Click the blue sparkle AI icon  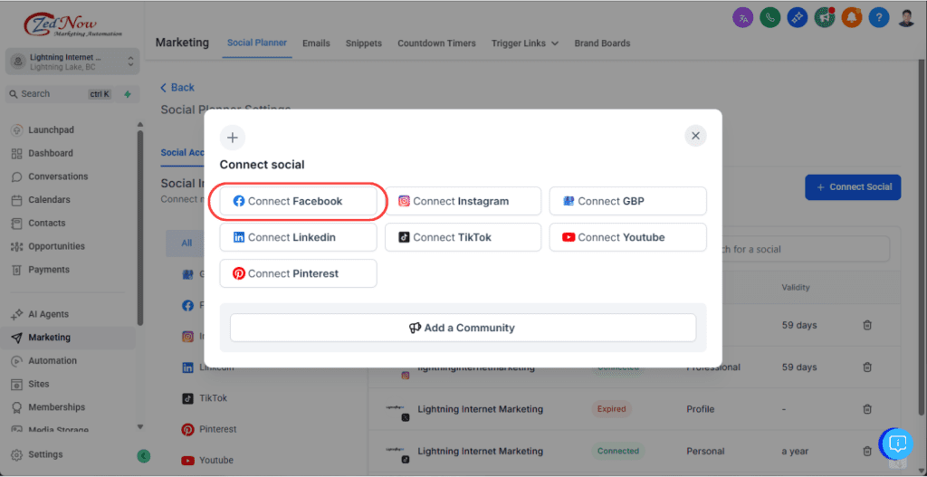point(797,17)
